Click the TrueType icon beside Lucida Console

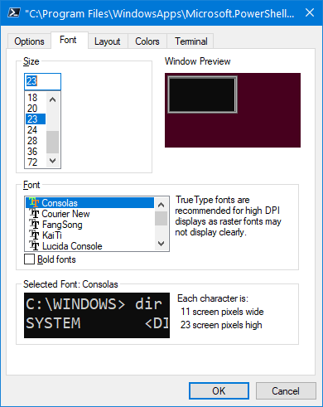(x=34, y=246)
